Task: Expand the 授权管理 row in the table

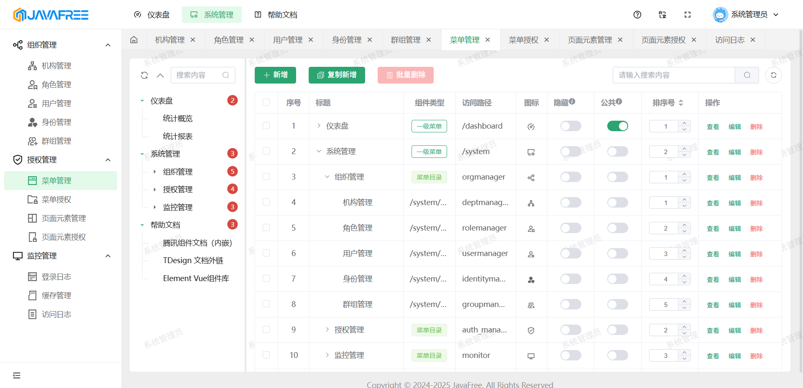Action: click(327, 330)
